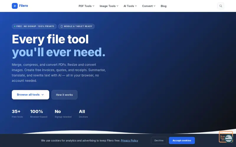Click the Mobile & Tablet Ready badge
Viewport: 236px width, 147px height.
[76, 26]
